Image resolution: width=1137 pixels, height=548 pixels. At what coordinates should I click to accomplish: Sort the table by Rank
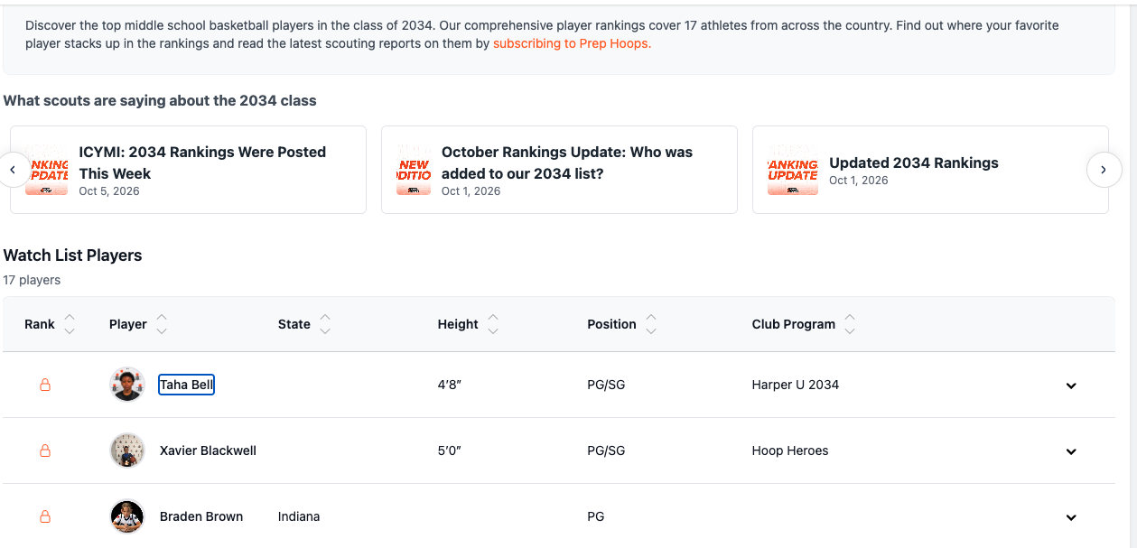50,324
